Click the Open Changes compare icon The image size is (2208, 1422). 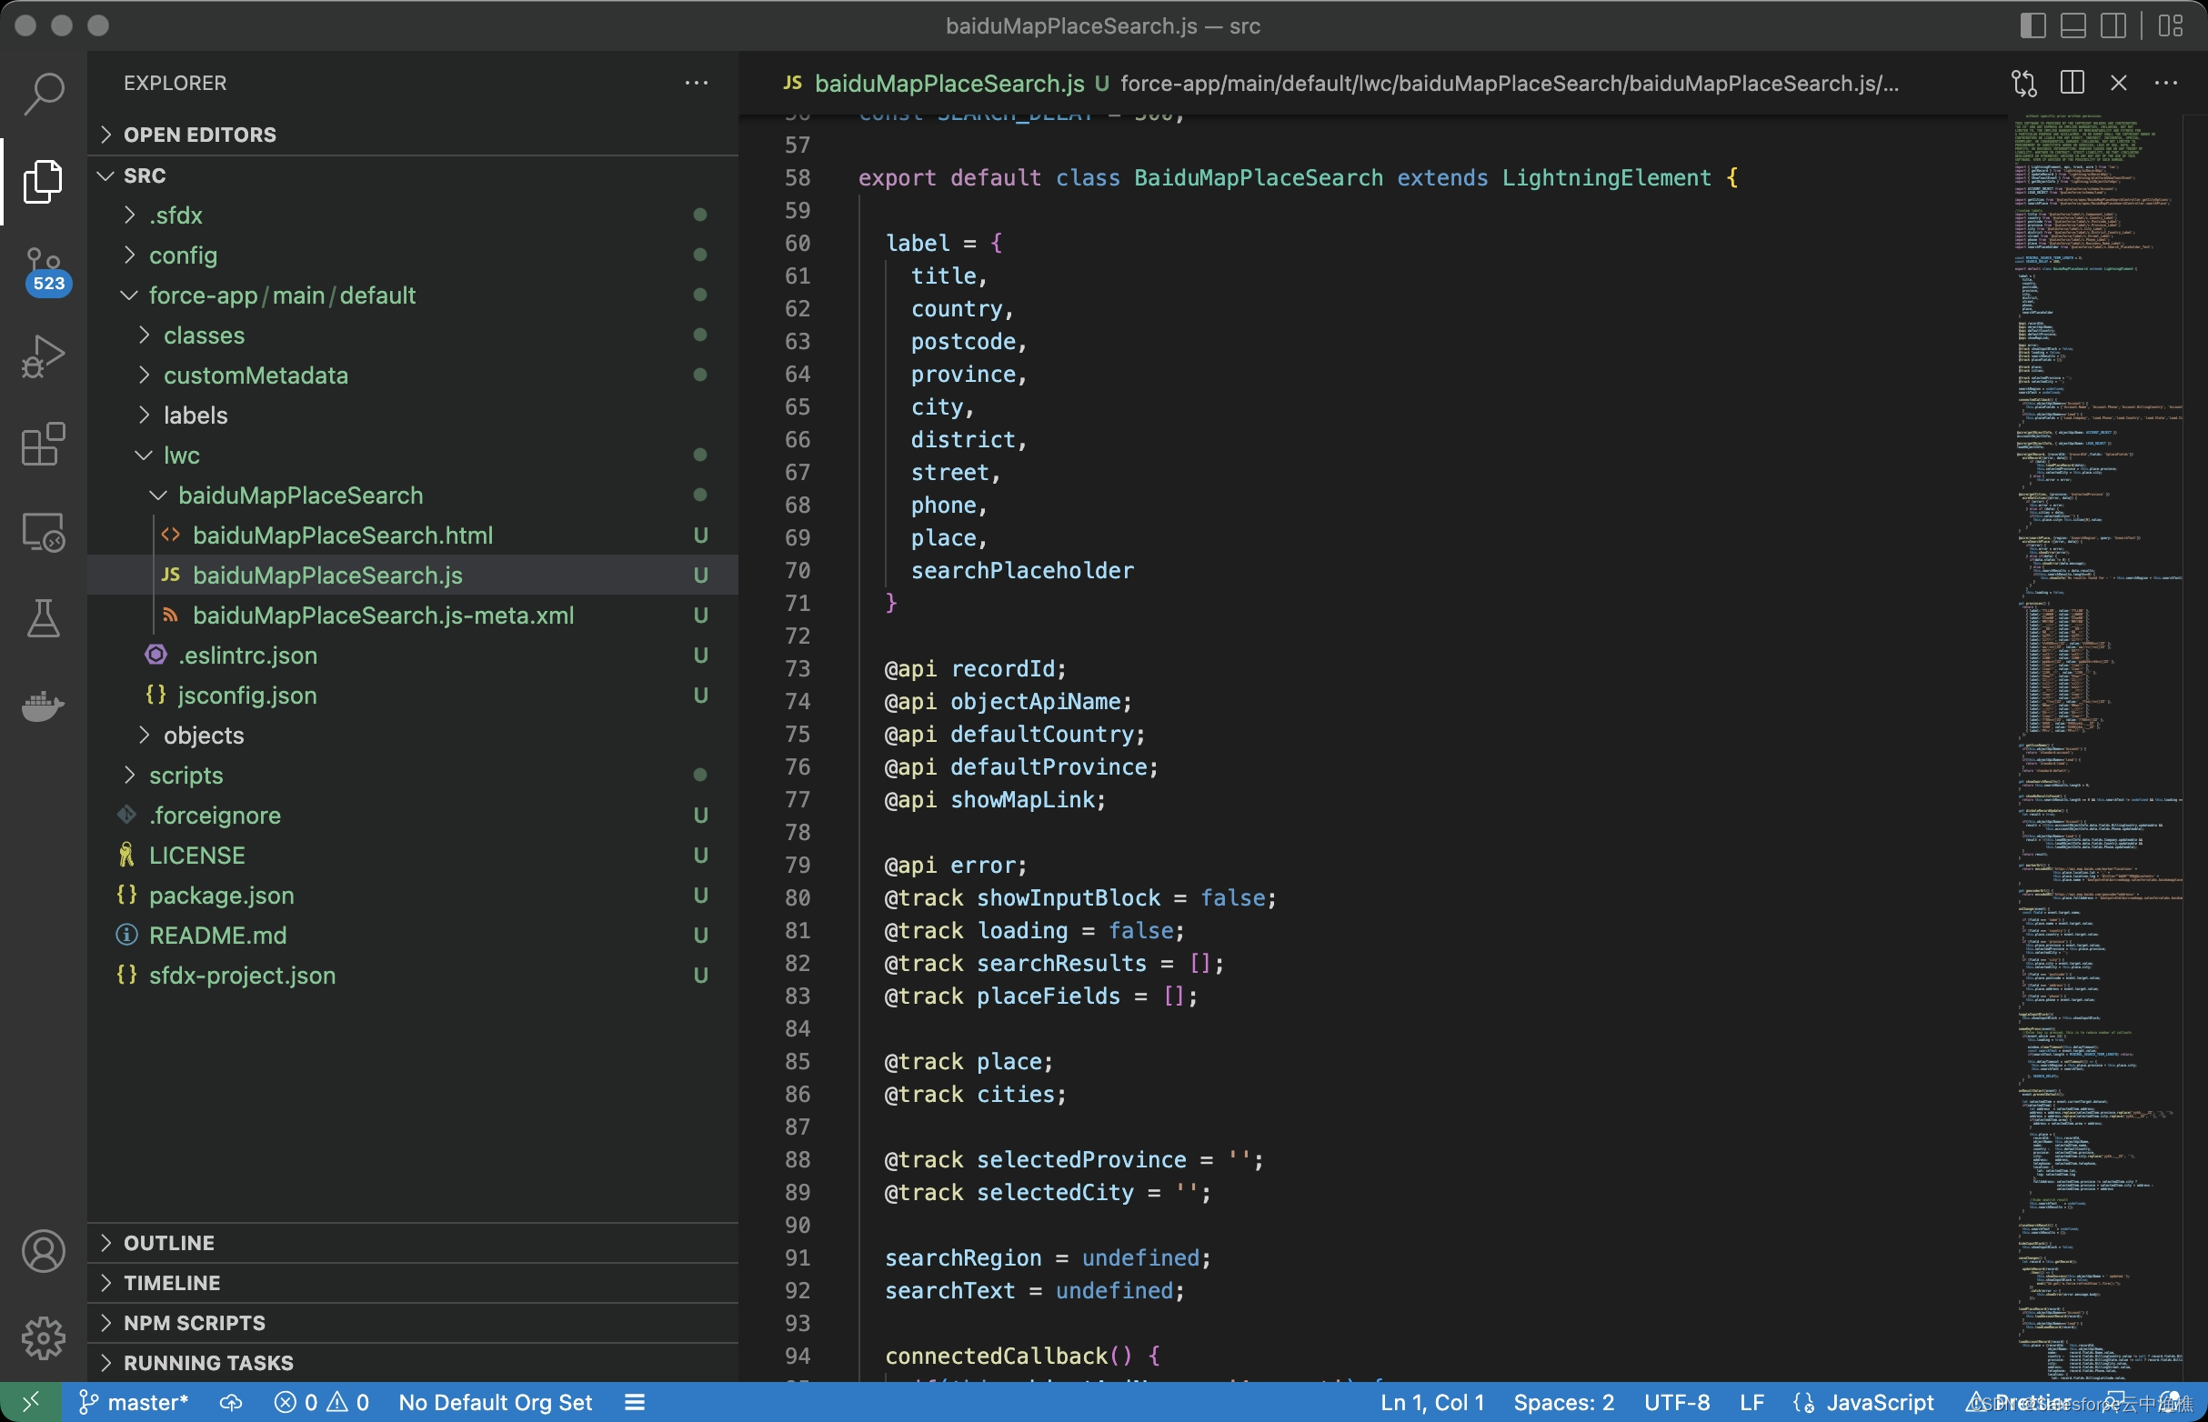[x=2024, y=83]
